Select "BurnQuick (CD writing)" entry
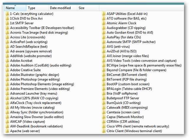189x139 pixels. [124, 103]
